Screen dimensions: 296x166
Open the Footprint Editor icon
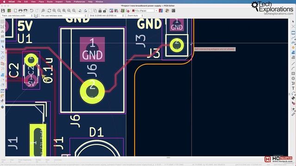coord(111,11)
